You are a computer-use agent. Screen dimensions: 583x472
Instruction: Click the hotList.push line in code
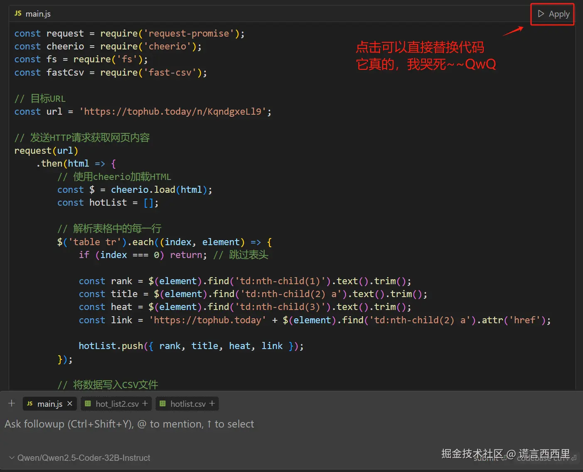tap(191, 346)
